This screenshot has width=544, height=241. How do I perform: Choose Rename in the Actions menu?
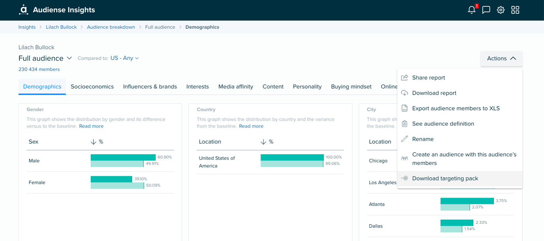(460, 139)
